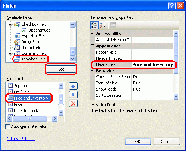The width and height of the screenshot is (186, 151).
Task: Collapse the Behavior property category
Action: pos(92,71)
